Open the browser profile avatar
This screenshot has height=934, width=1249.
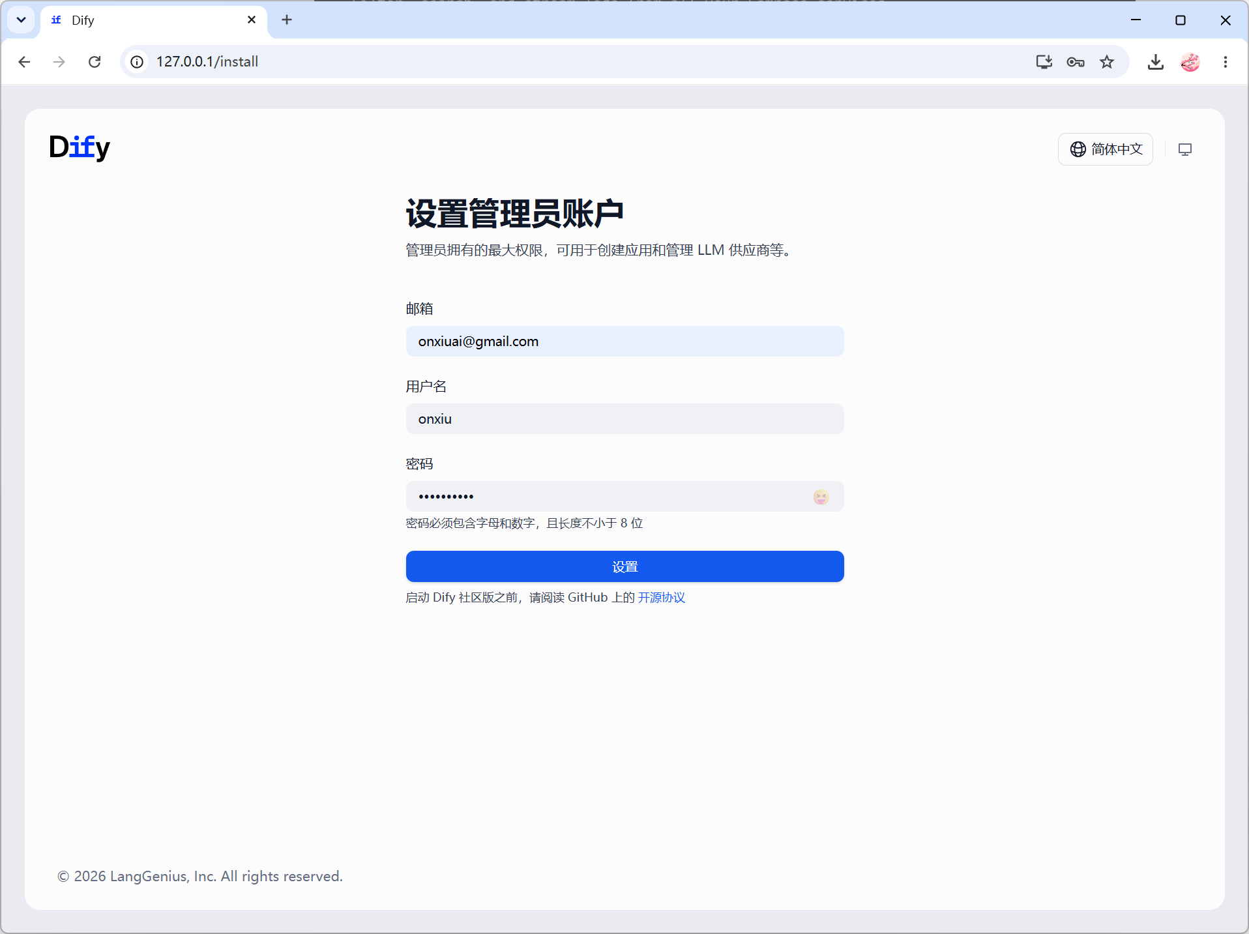[x=1190, y=62]
